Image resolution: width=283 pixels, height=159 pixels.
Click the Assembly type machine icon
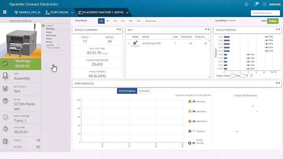point(5,76)
